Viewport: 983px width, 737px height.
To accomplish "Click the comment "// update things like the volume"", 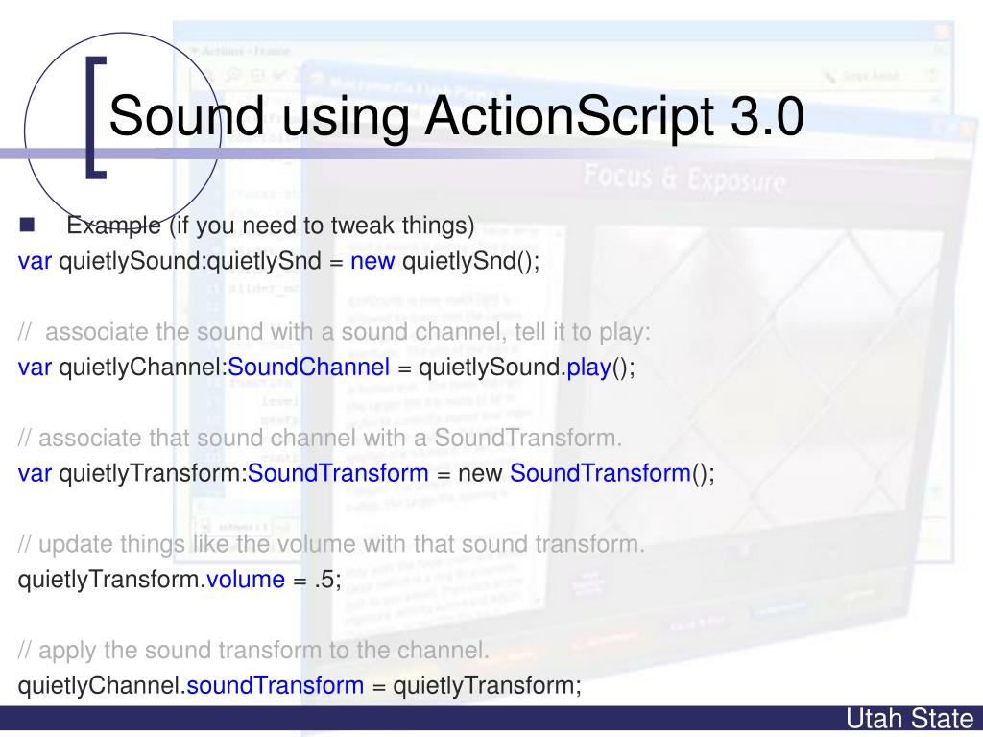I will coord(331,545).
